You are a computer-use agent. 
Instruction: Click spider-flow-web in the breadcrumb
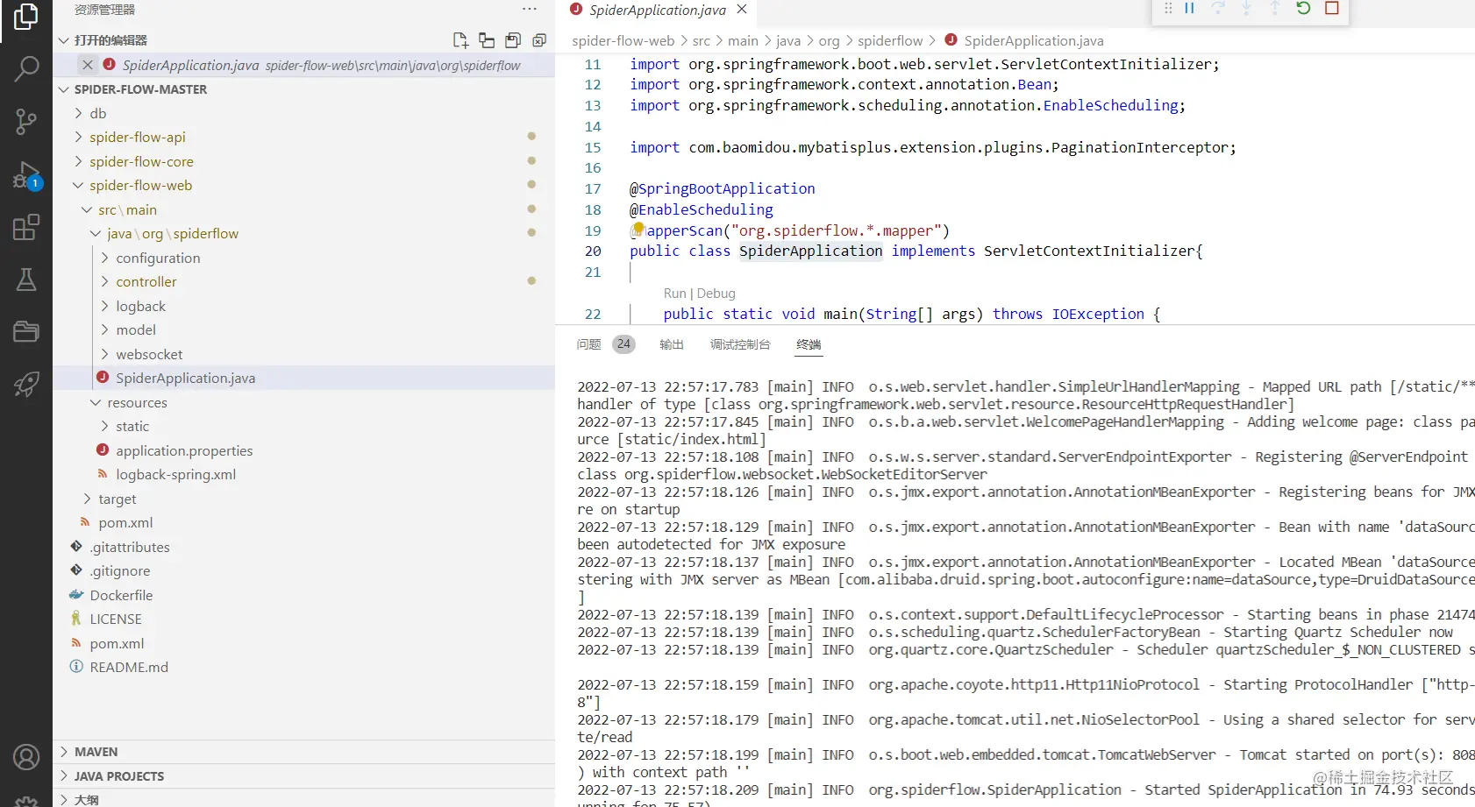click(623, 41)
